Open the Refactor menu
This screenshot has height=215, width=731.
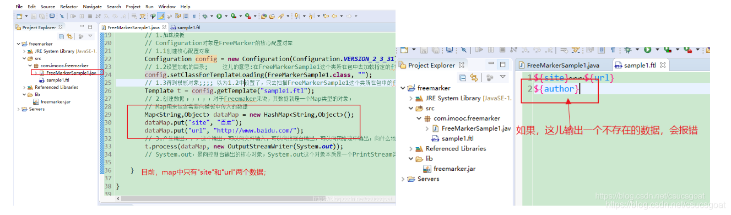pos(69,7)
